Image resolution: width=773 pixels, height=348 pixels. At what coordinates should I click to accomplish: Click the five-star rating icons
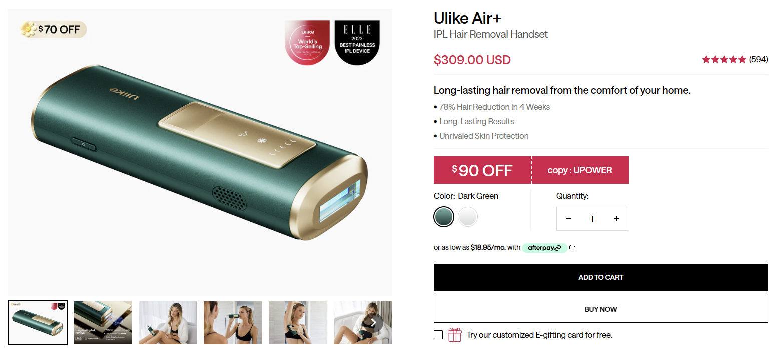[724, 59]
